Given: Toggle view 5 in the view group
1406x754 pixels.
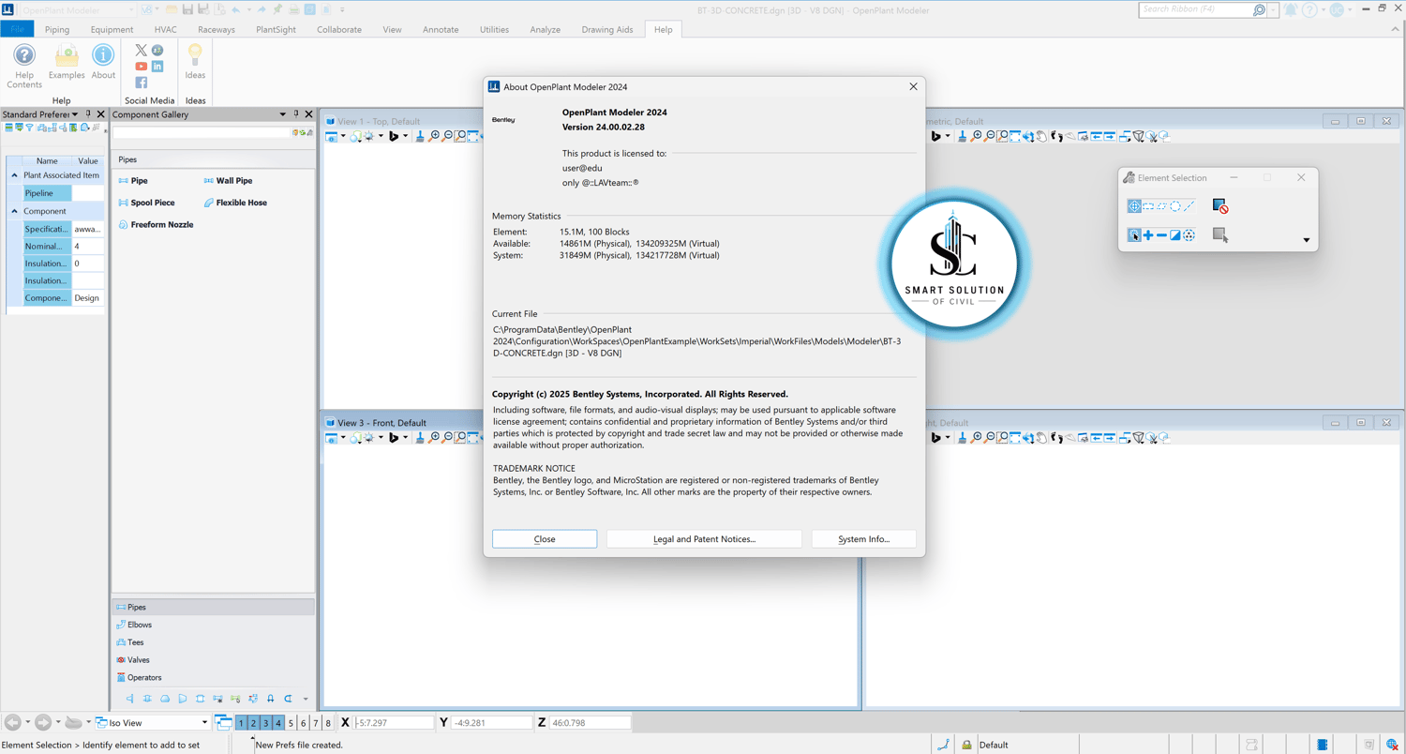Looking at the screenshot, I should click(x=291, y=723).
